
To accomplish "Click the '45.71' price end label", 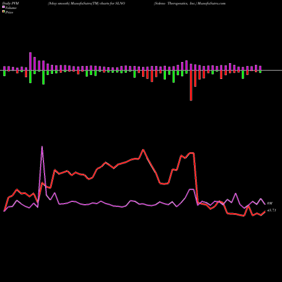I will pos(271,210).
